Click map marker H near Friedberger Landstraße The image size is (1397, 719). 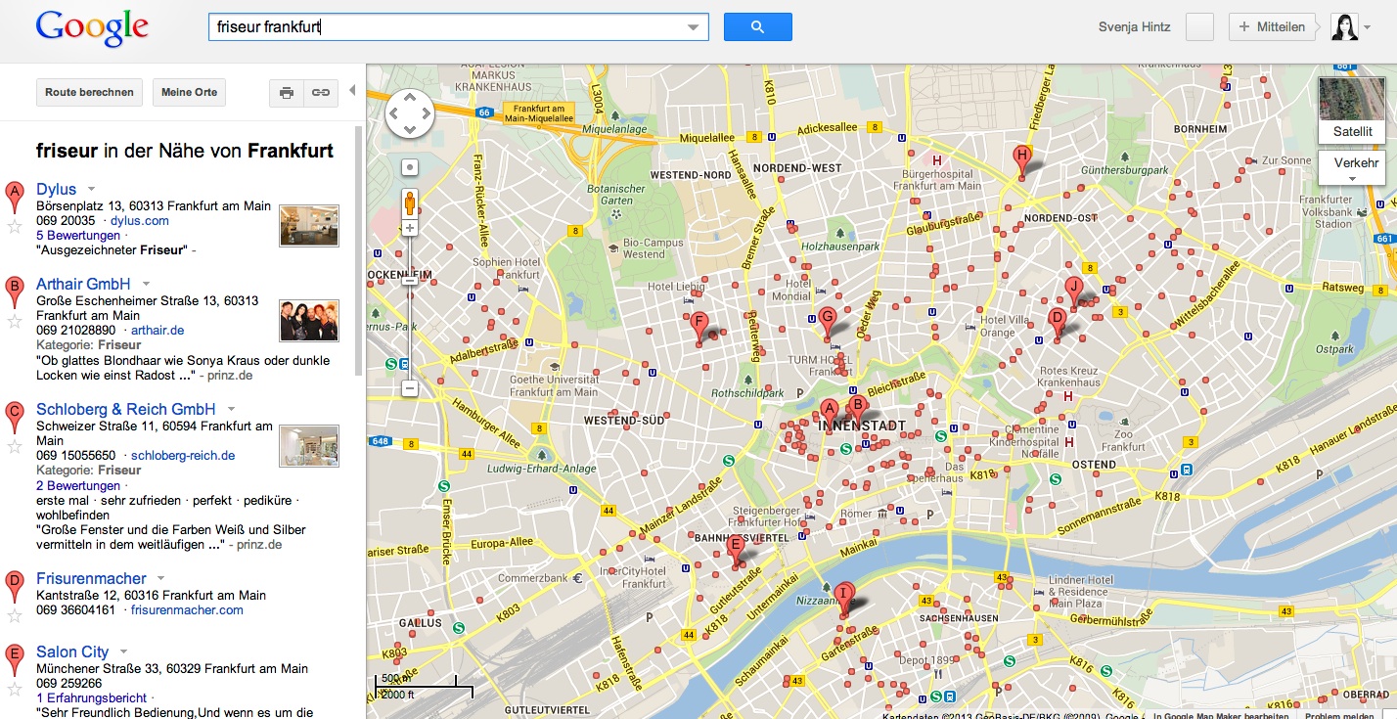pyautogui.click(x=1022, y=159)
